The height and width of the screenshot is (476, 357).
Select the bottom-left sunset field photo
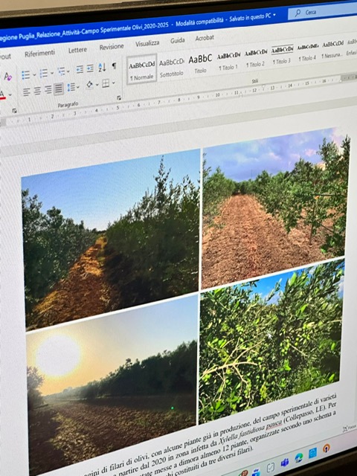(x=112, y=381)
